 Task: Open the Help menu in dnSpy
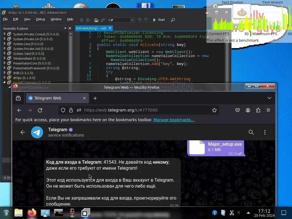coord(70,19)
